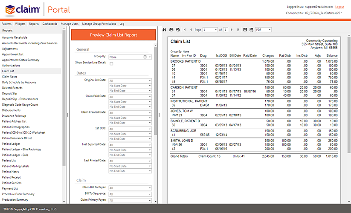The height and width of the screenshot is (213, 351).
Task: Click the second printer icon in viewer toolbar
Action: tap(177, 30)
